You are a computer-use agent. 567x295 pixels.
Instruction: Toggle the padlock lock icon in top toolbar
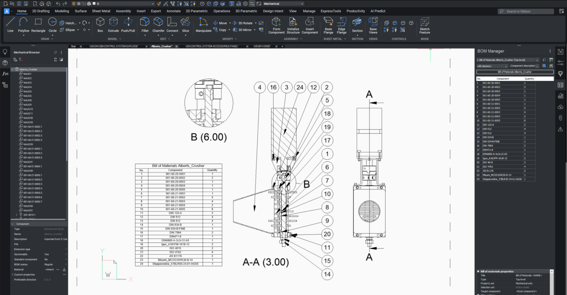coord(84,4)
